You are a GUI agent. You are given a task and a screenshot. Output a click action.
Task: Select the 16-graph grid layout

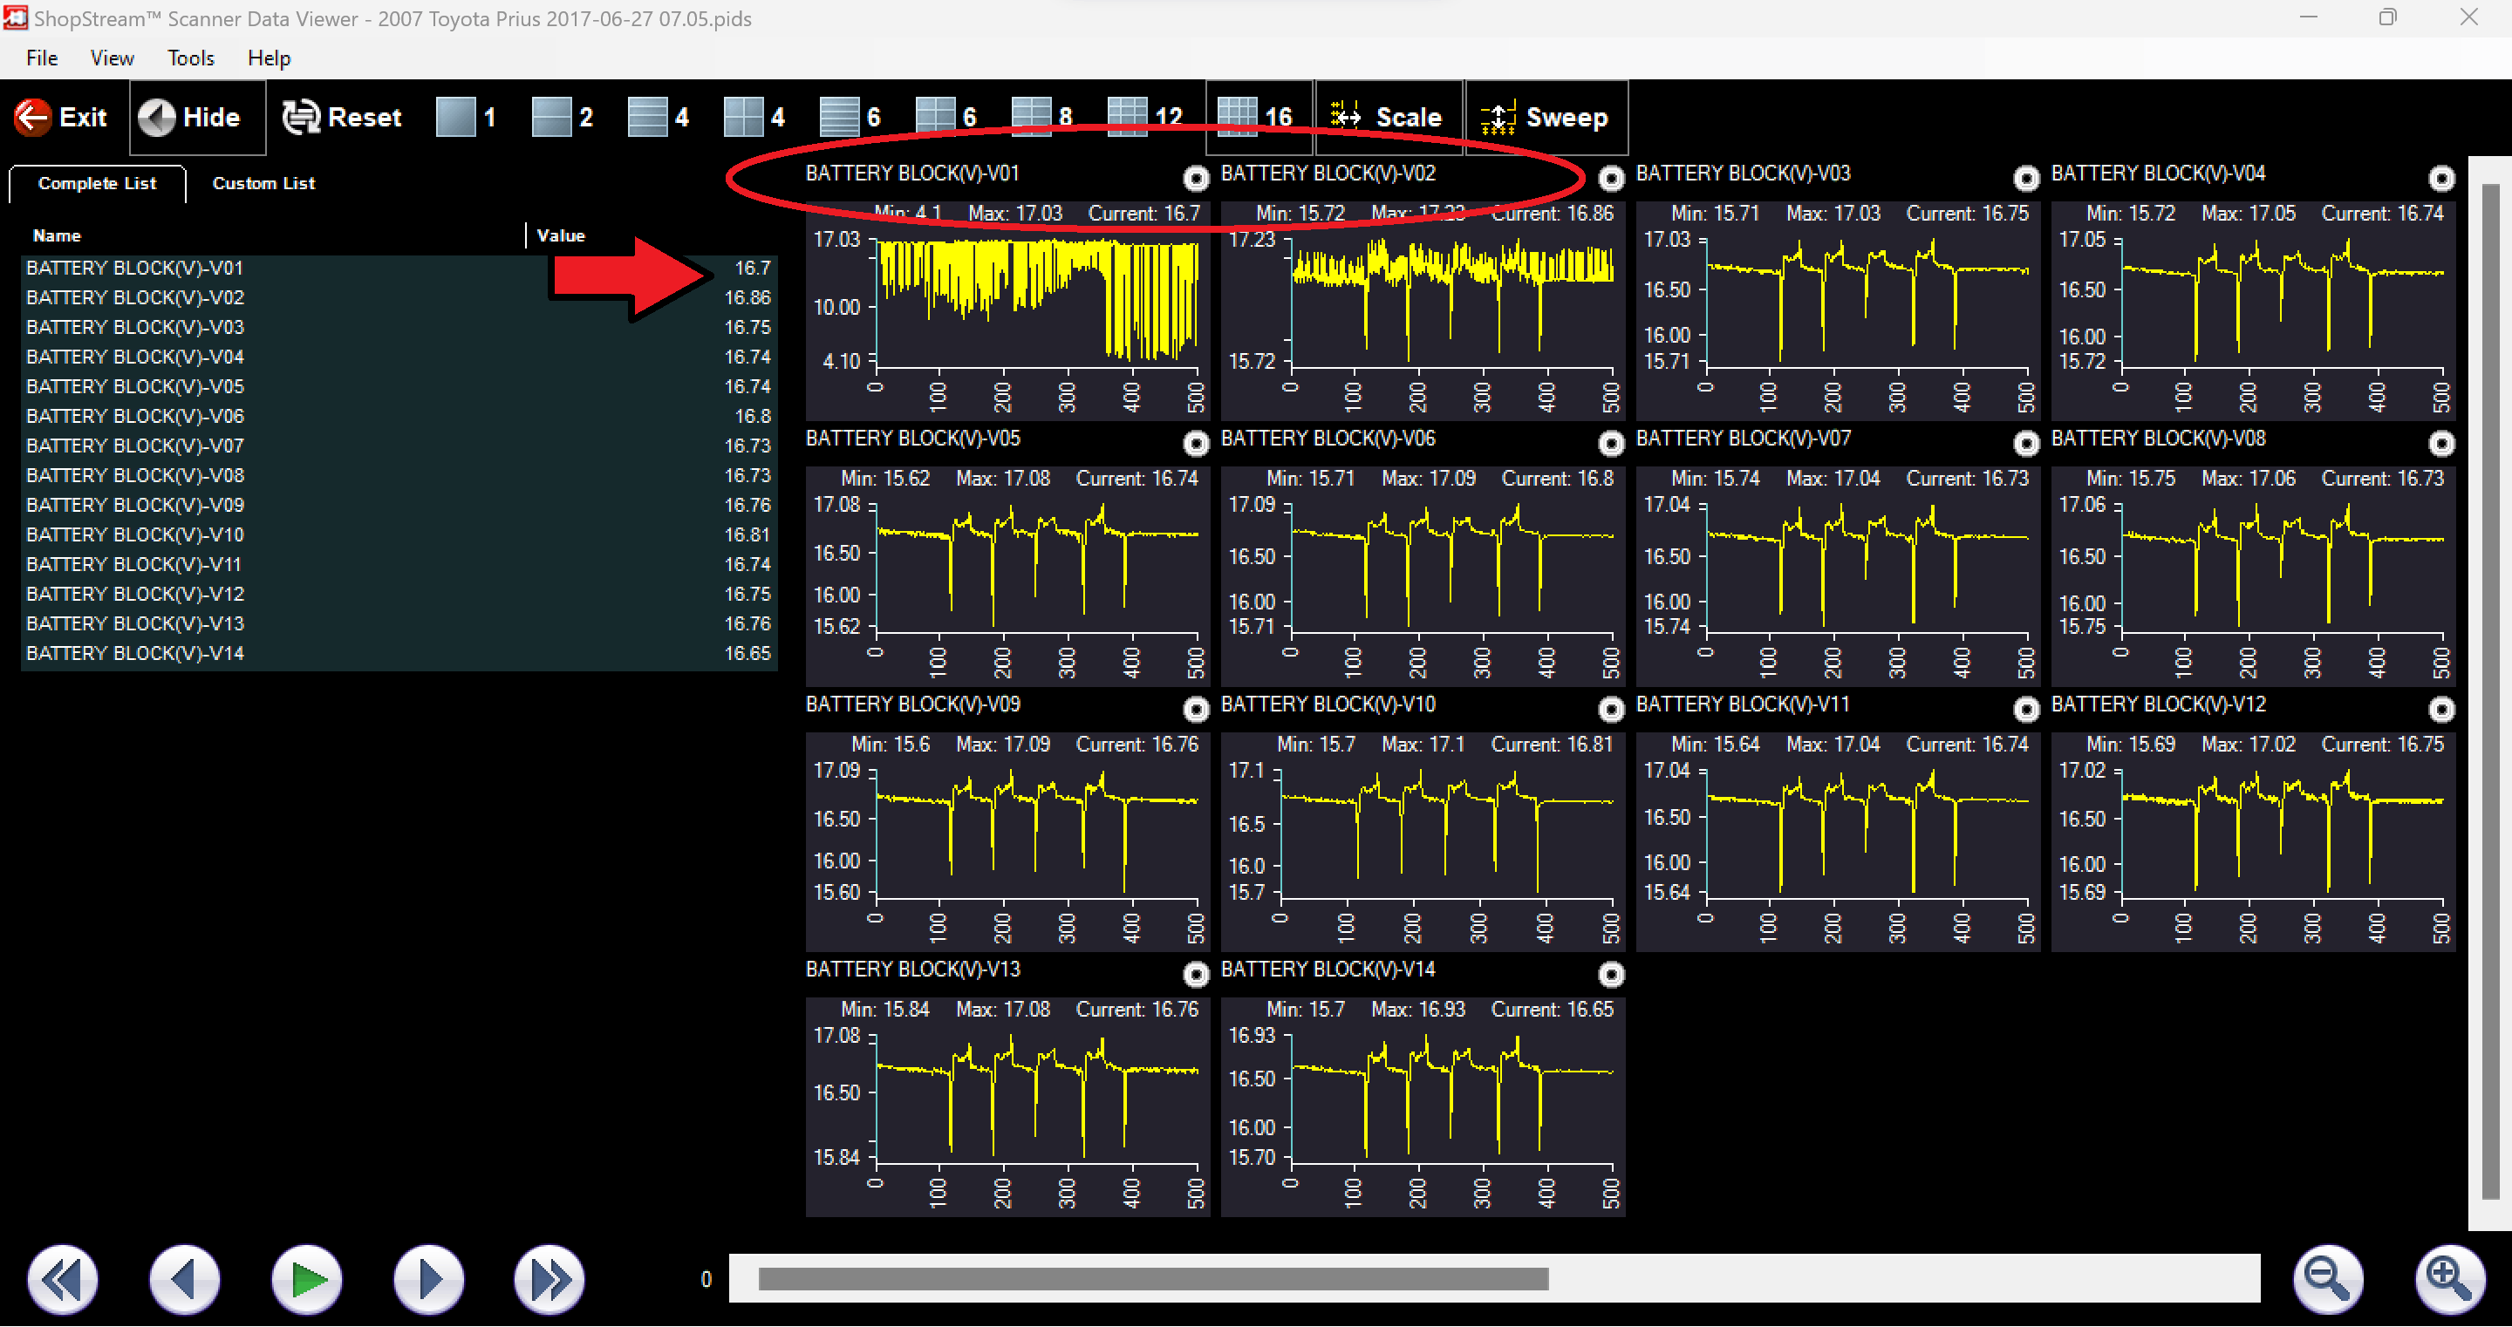coord(1258,116)
